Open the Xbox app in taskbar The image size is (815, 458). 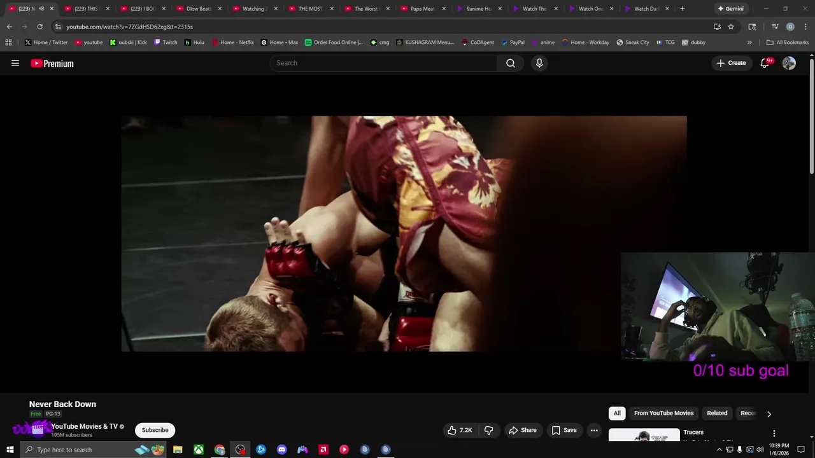click(x=199, y=450)
